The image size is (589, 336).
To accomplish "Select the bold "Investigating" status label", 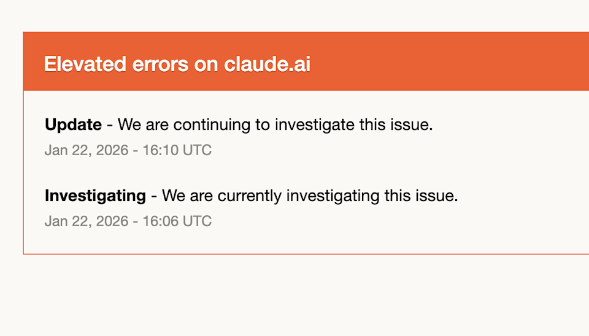I will (x=95, y=196).
